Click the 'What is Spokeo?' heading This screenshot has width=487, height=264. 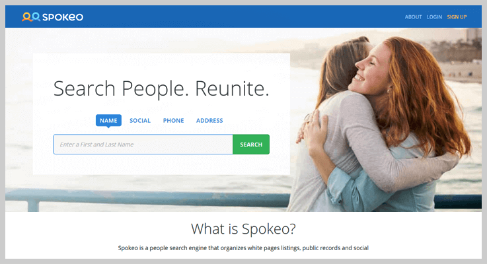243,229
